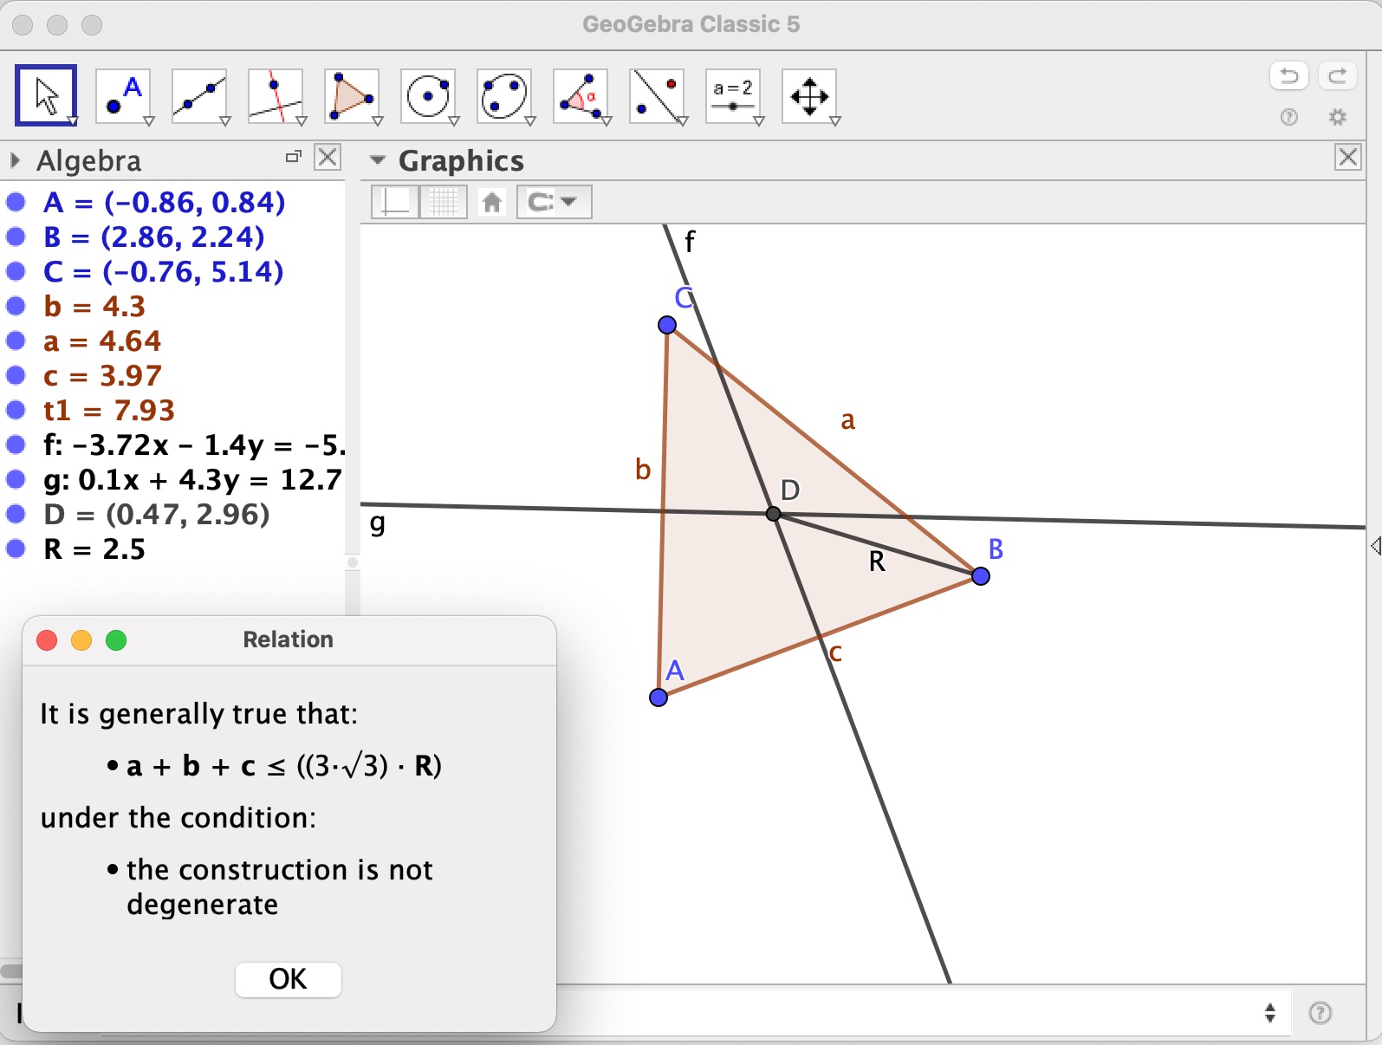Click the Undo arrow button
Image resolution: width=1382 pixels, height=1045 pixels.
[x=1288, y=76]
